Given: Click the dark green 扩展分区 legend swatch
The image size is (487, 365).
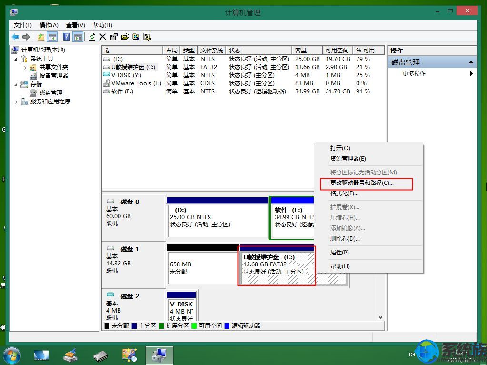Looking at the screenshot, I should coord(161,326).
